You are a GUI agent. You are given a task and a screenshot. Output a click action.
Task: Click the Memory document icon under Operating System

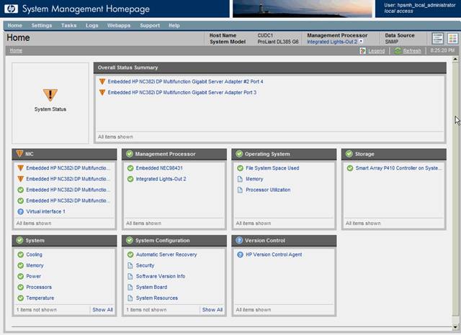point(240,179)
